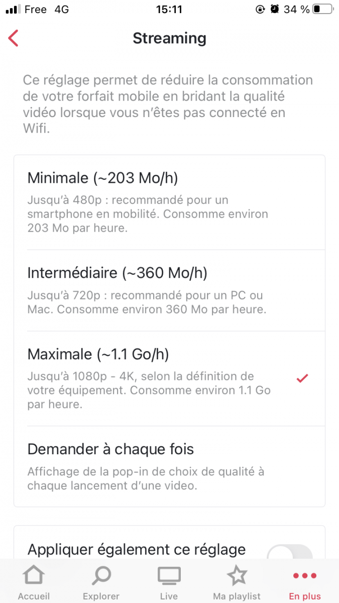
Task: Tap the Appliquer également ce réglage label
Action: coord(137,549)
